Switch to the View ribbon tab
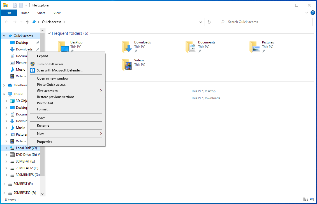This screenshot has width=317, height=204. click(57, 13)
